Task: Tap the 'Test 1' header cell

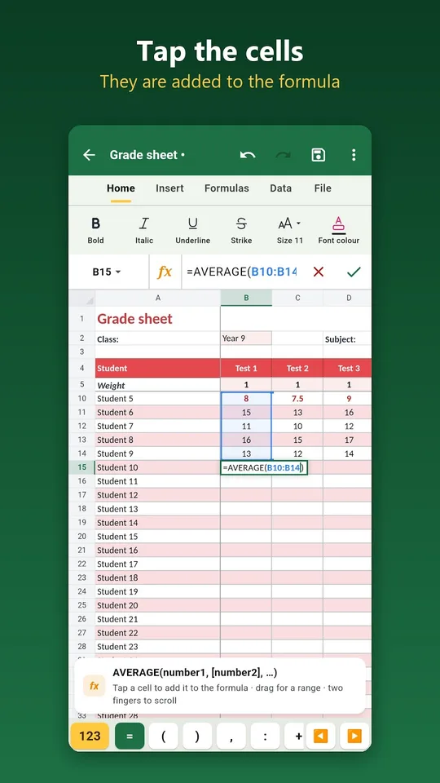Action: click(246, 368)
